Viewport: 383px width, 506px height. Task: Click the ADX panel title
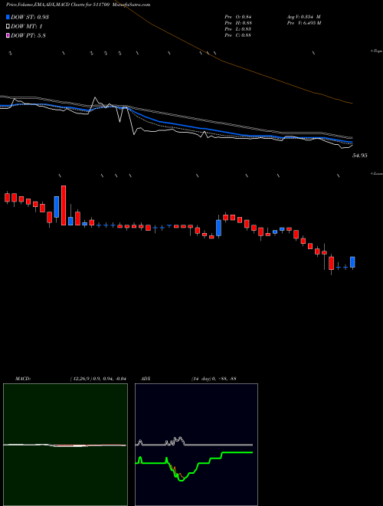(146, 379)
